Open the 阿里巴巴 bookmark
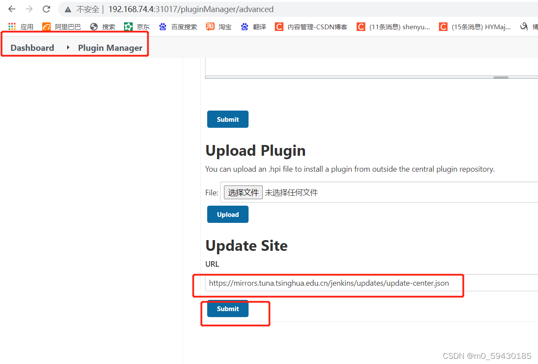 [62, 27]
